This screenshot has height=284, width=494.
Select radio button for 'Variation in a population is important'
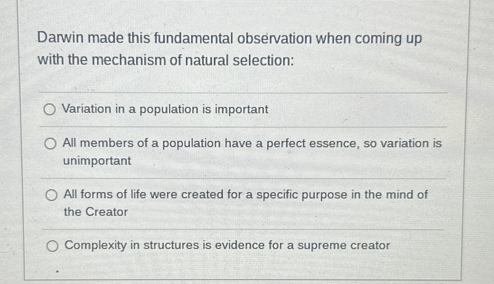(50, 109)
